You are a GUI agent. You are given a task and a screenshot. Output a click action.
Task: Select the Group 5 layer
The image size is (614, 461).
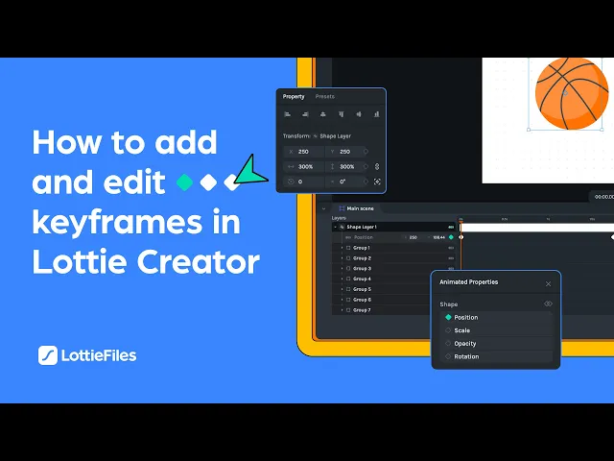(x=362, y=289)
